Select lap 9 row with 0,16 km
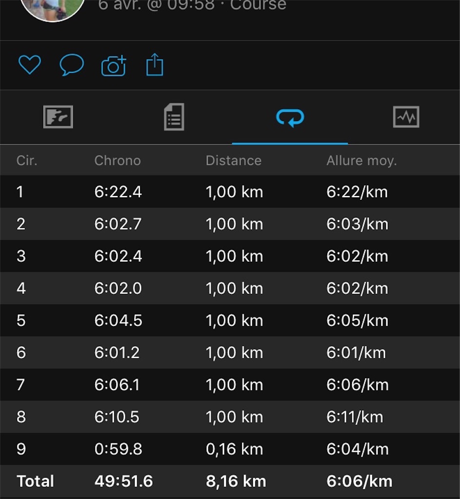 pos(230,449)
